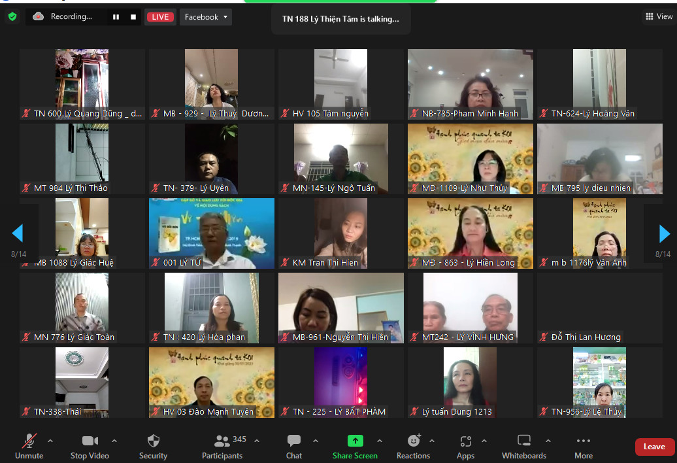Go to next page of participants
Viewport: 677px width, 463px height.
point(664,233)
